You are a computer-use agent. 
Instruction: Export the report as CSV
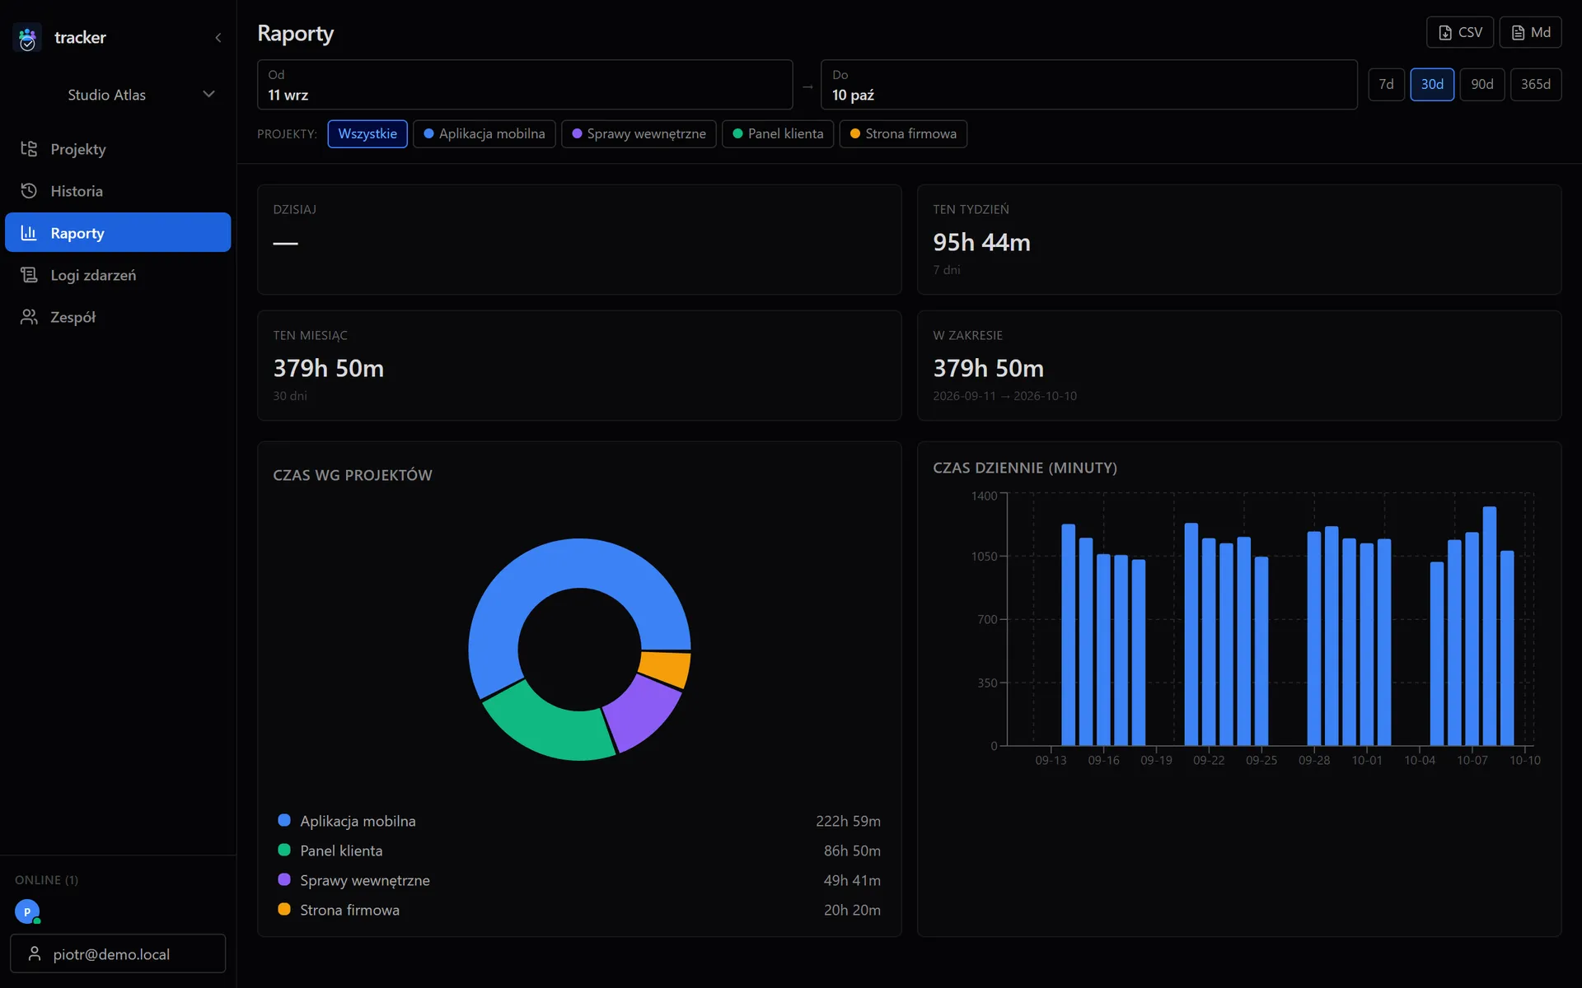[1460, 33]
